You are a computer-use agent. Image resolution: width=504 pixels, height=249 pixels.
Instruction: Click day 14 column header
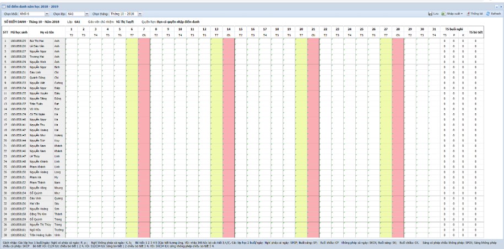coord(228,29)
